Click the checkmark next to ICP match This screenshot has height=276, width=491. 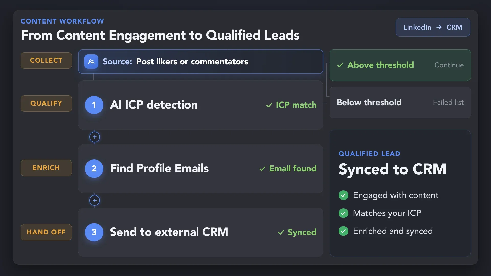(x=269, y=105)
